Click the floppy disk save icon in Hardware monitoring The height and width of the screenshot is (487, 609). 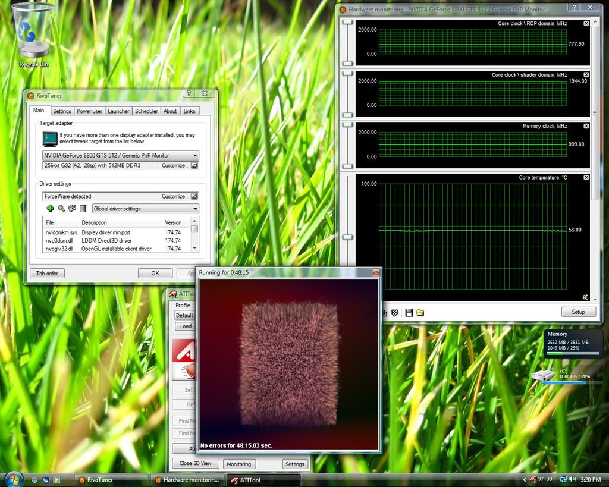pyautogui.click(x=409, y=313)
